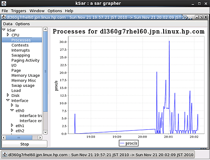
Task: Click the internal frame's document icon
Action: 3,17
